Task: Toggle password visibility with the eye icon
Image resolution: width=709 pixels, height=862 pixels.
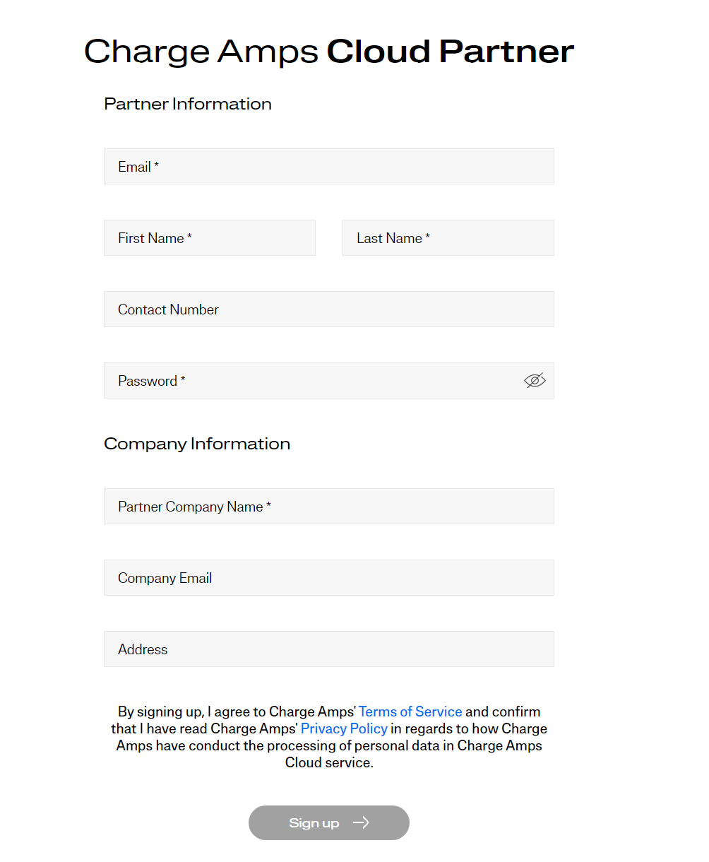Action: [x=535, y=381]
